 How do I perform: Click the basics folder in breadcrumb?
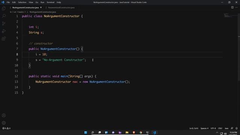pyautogui.click(x=21, y=12)
